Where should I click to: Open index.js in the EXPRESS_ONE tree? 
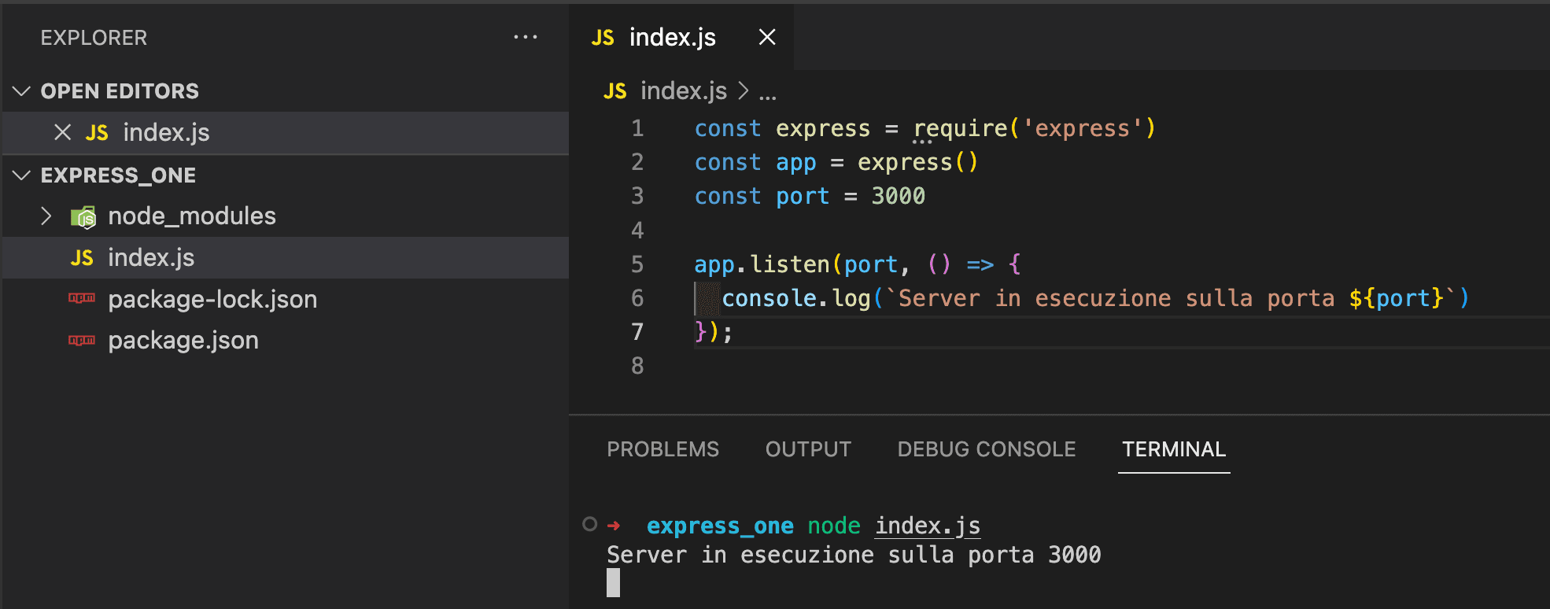[286, 257]
